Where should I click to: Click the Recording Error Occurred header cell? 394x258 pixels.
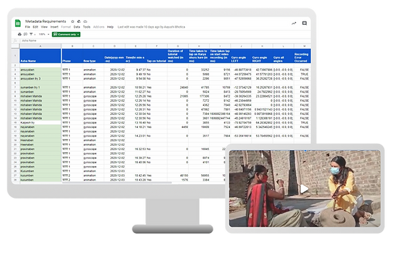303,56
